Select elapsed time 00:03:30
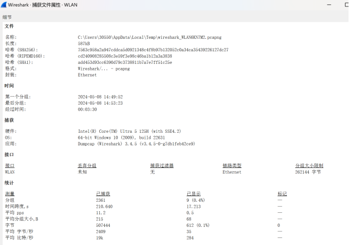 87,109
